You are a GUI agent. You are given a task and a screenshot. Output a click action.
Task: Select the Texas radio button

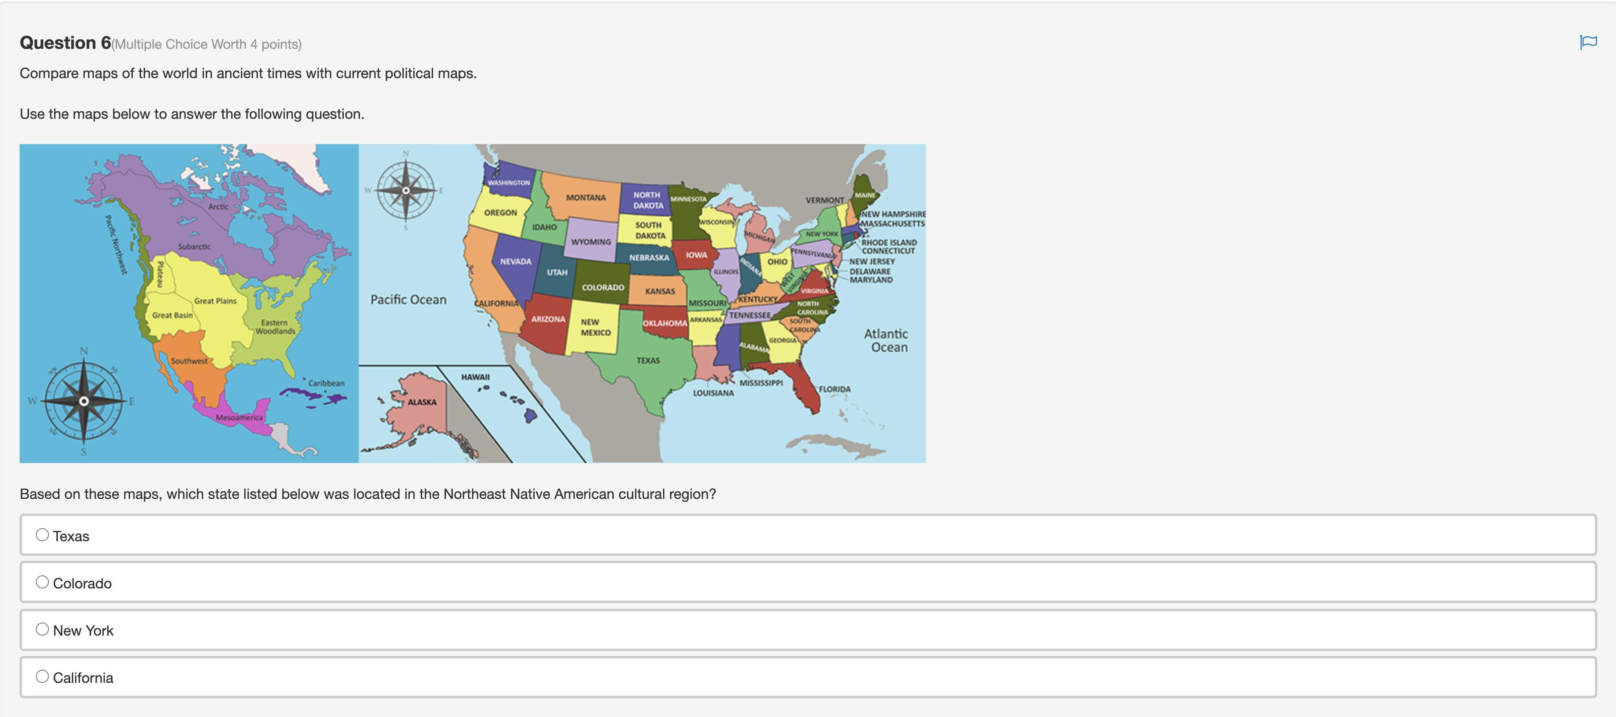click(x=42, y=535)
